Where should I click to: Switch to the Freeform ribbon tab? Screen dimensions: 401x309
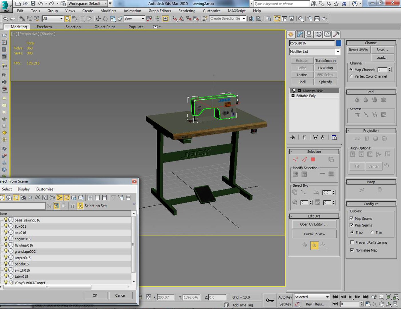[44, 27]
